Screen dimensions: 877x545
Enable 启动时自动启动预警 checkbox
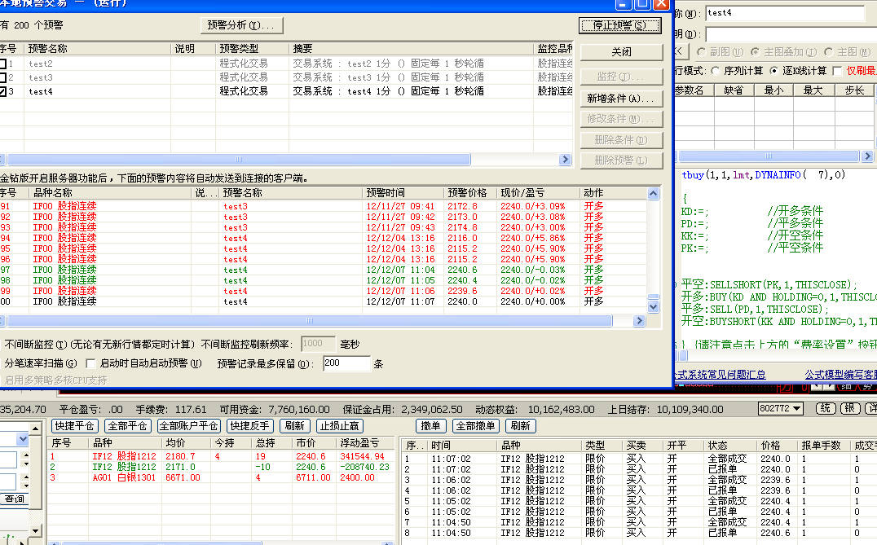(90, 363)
